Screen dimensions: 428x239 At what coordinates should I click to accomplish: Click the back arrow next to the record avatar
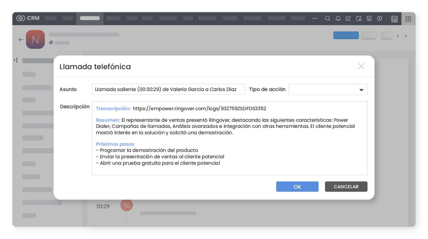21,39
